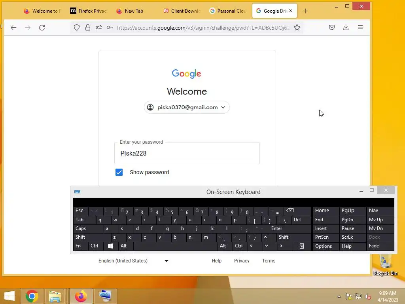
Task: Expand the piska0370@gmail.com account switcher
Action: click(187, 107)
